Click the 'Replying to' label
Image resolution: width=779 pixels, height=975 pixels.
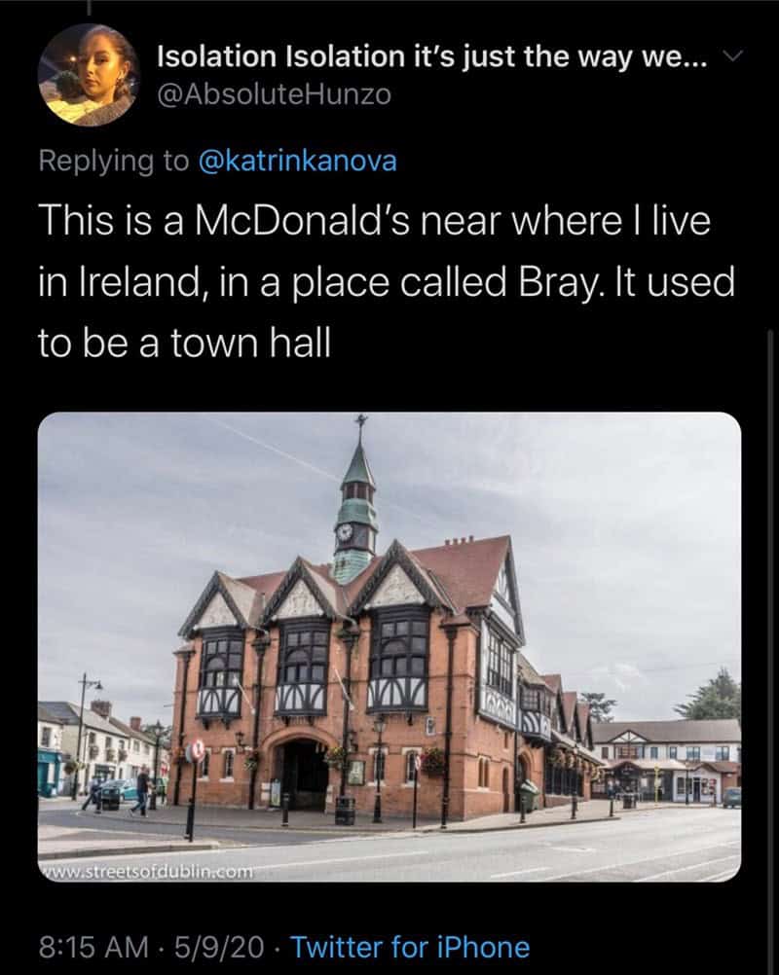[x=114, y=161]
